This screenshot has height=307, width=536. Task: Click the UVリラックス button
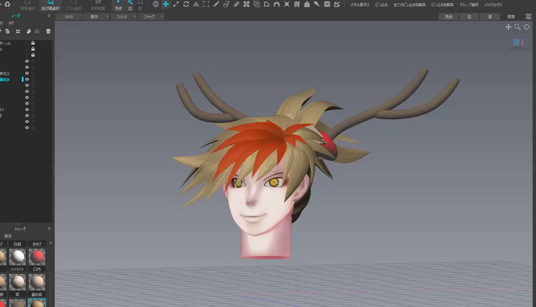pyautogui.click(x=494, y=4)
